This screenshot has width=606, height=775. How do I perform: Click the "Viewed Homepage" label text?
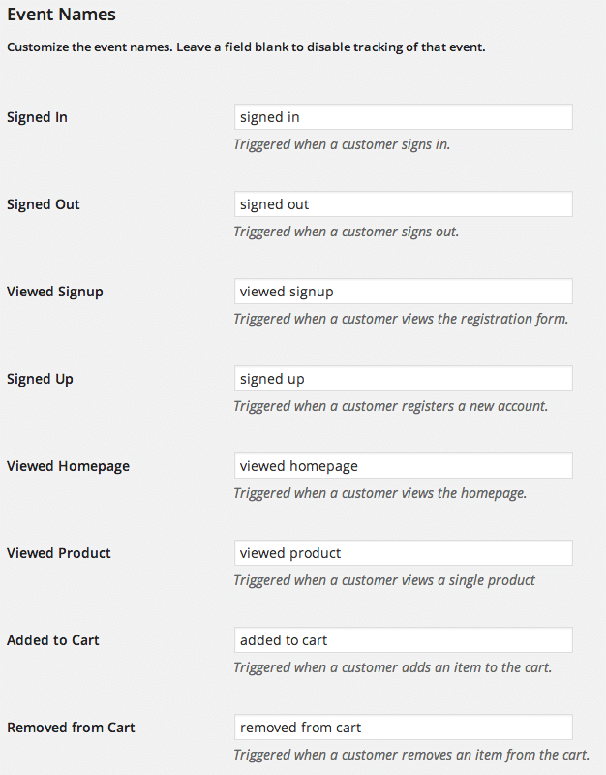click(x=68, y=466)
